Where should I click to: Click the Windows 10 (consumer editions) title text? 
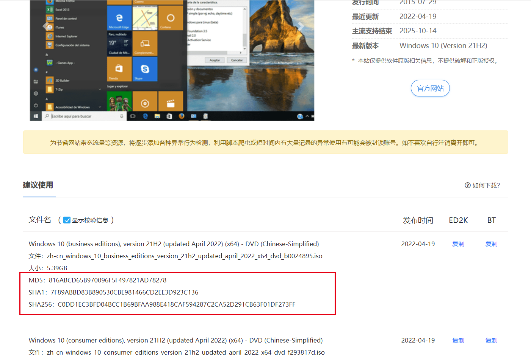point(176,340)
